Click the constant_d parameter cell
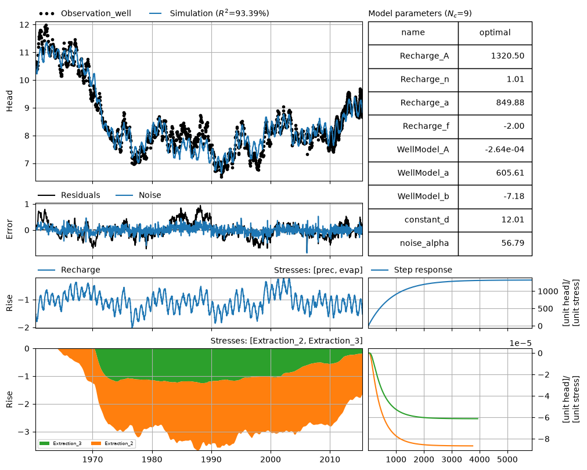 coord(413,220)
